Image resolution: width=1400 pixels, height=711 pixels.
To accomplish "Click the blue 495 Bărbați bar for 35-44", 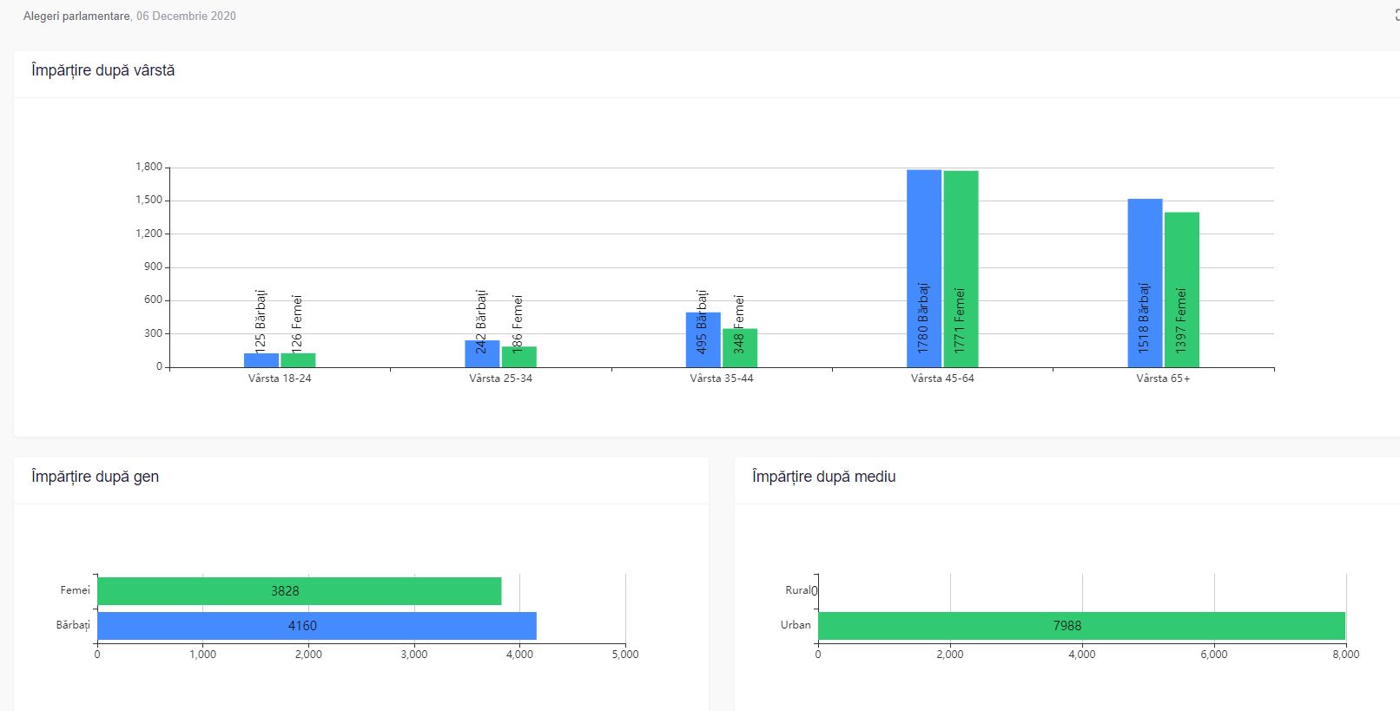I will point(703,339).
